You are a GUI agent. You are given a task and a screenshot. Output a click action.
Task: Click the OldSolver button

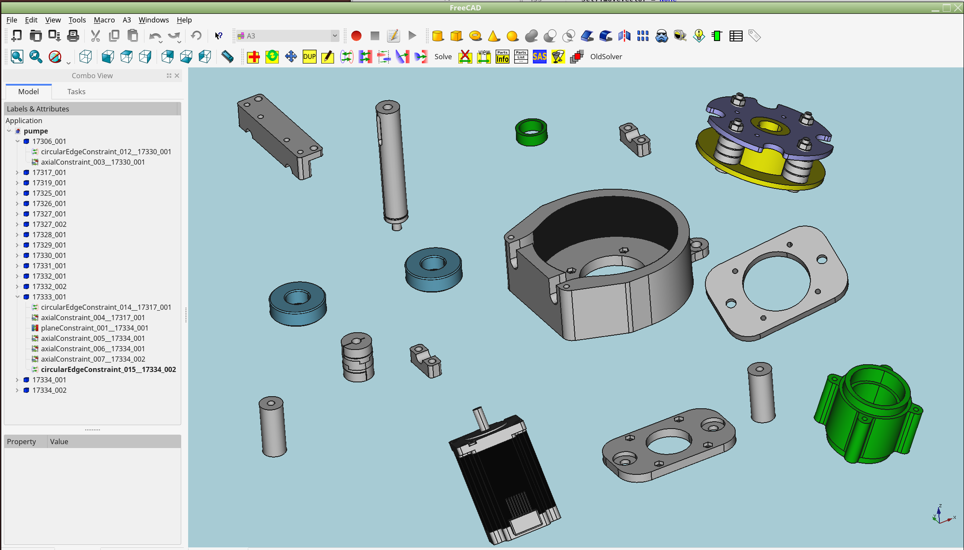[x=606, y=57]
